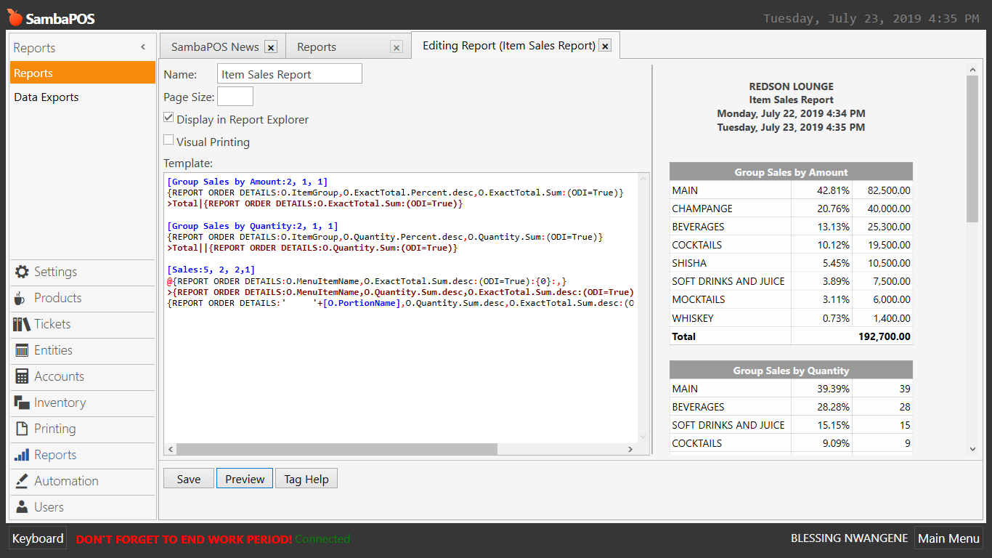Click template scrollbar right arrow
992x558 pixels.
(630, 449)
